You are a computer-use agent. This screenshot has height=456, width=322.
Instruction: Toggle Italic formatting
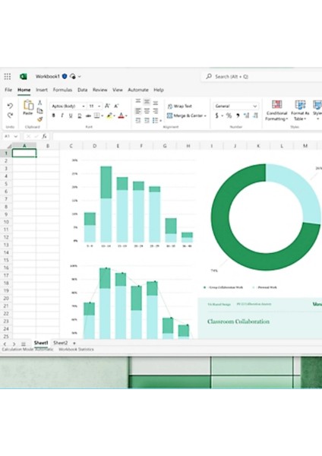point(62,116)
